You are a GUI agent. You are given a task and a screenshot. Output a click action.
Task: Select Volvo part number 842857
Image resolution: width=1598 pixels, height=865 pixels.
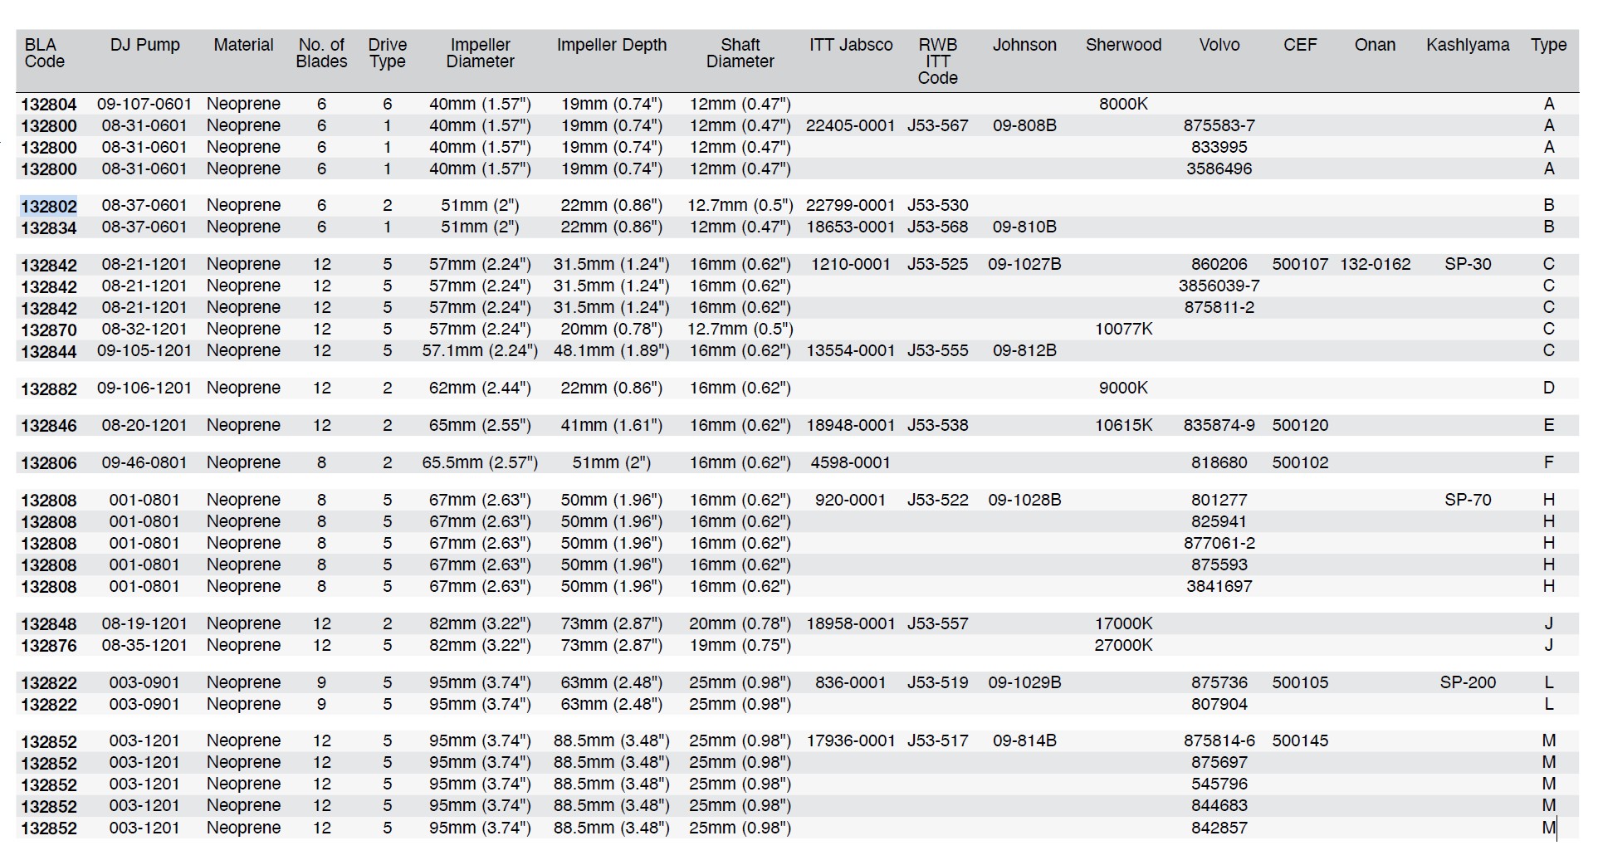[x=1219, y=828]
